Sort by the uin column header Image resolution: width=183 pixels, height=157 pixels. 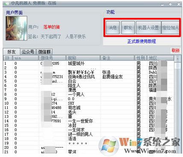25,58
